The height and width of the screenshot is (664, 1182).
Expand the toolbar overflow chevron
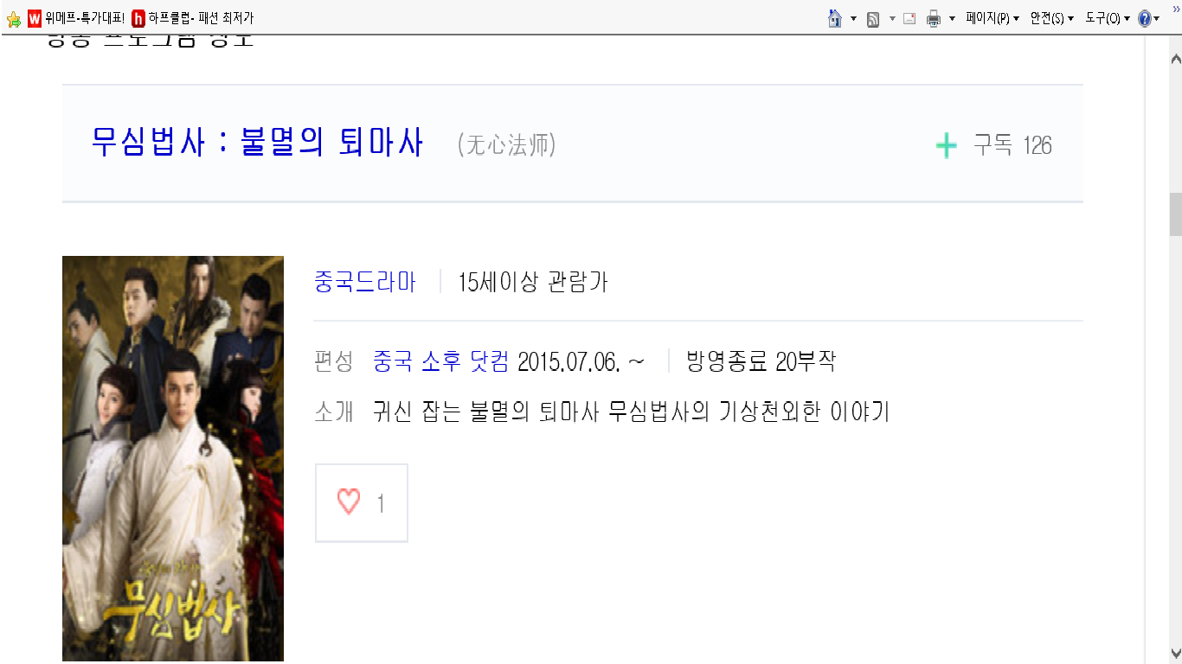(x=1175, y=9)
